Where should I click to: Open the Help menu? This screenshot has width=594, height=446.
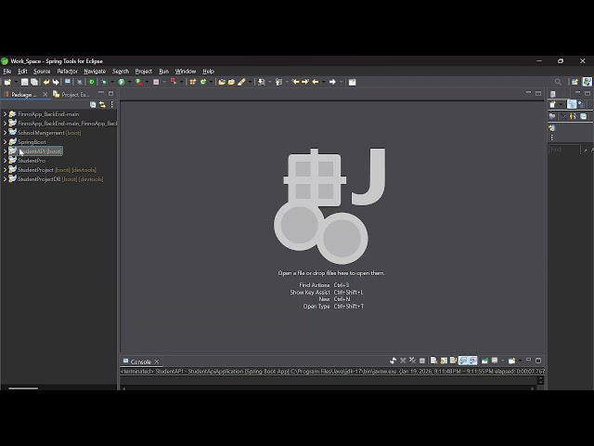[208, 72]
